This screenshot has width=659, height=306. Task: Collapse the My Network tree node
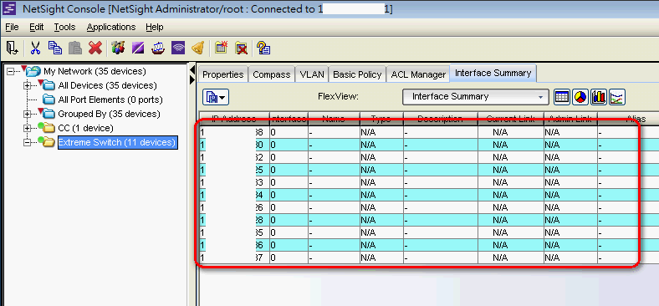click(x=11, y=72)
